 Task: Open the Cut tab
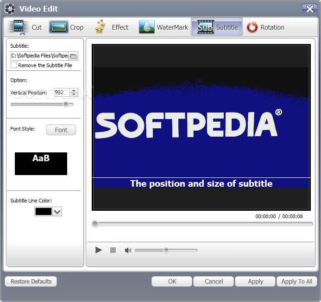point(25,27)
